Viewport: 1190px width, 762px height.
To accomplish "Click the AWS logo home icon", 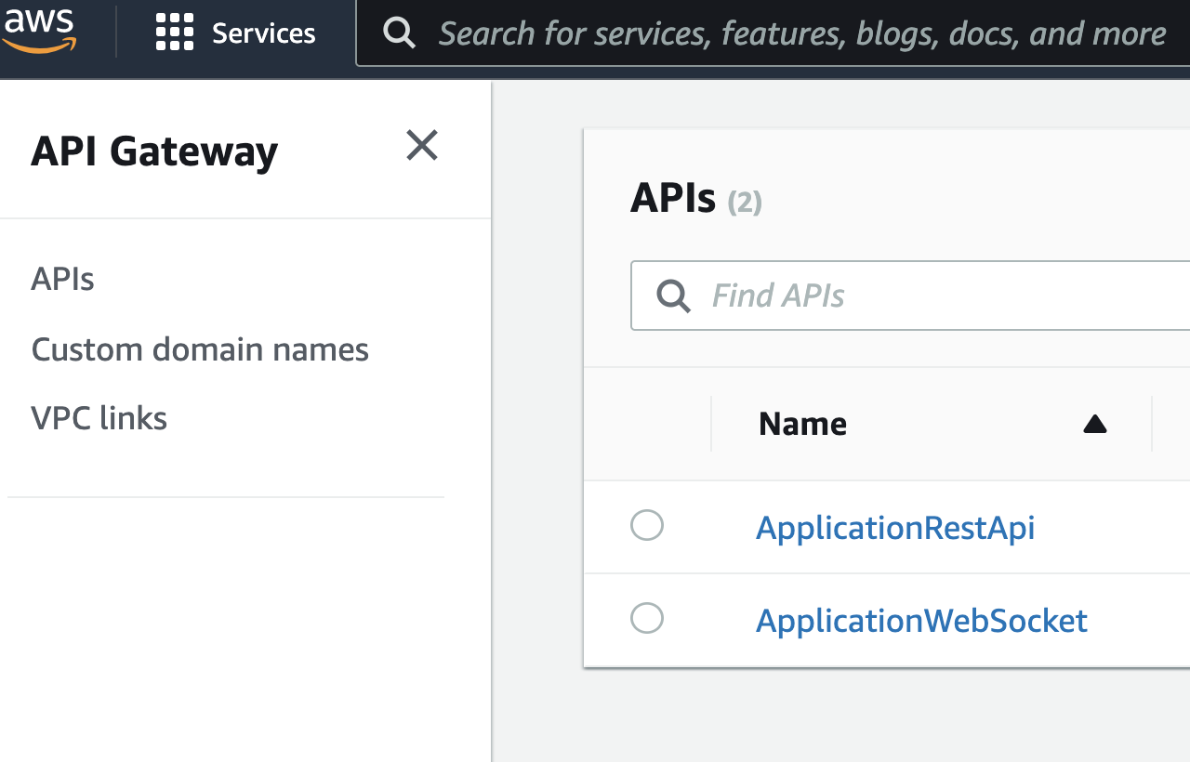I will (39, 31).
